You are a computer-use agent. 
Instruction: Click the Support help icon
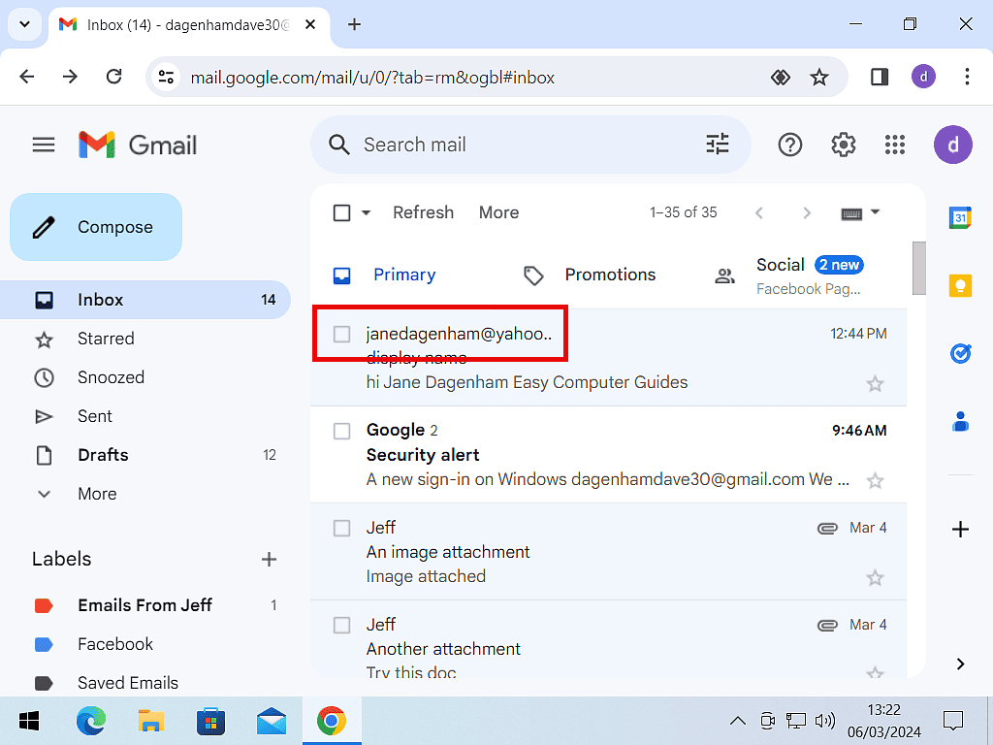(790, 145)
